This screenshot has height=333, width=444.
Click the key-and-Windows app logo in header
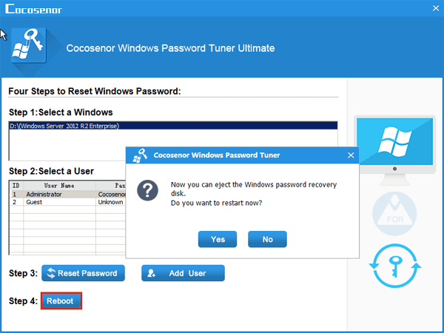pyautogui.click(x=29, y=45)
